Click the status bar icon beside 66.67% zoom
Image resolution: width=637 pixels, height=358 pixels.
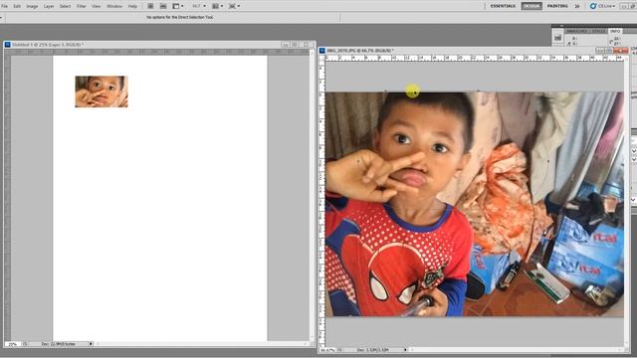coord(340,349)
